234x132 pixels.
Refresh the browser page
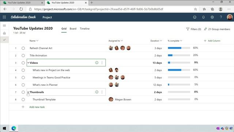point(21,9)
